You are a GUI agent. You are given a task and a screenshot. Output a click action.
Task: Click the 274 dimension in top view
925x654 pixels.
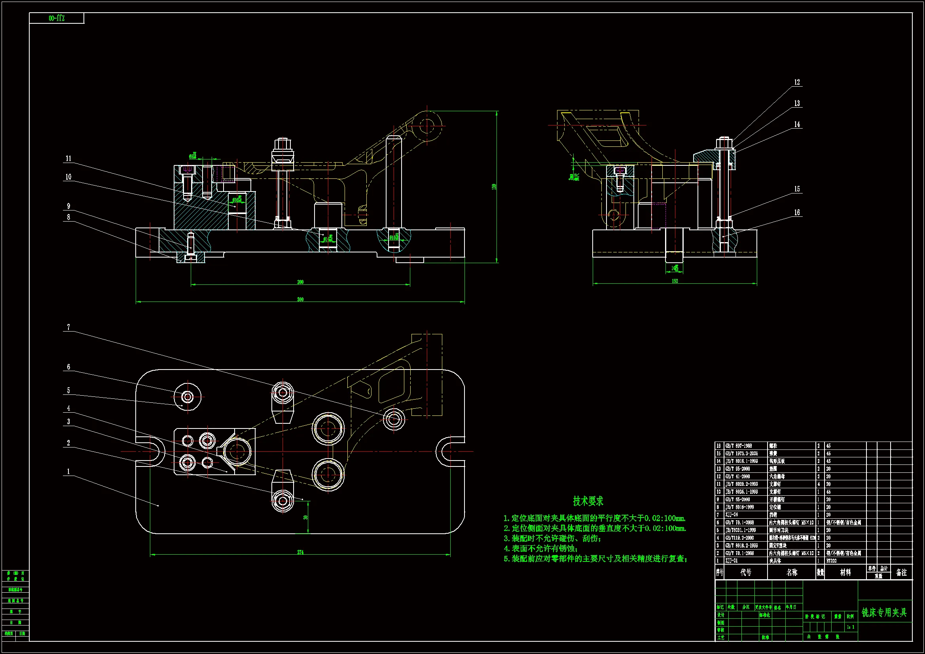point(300,552)
